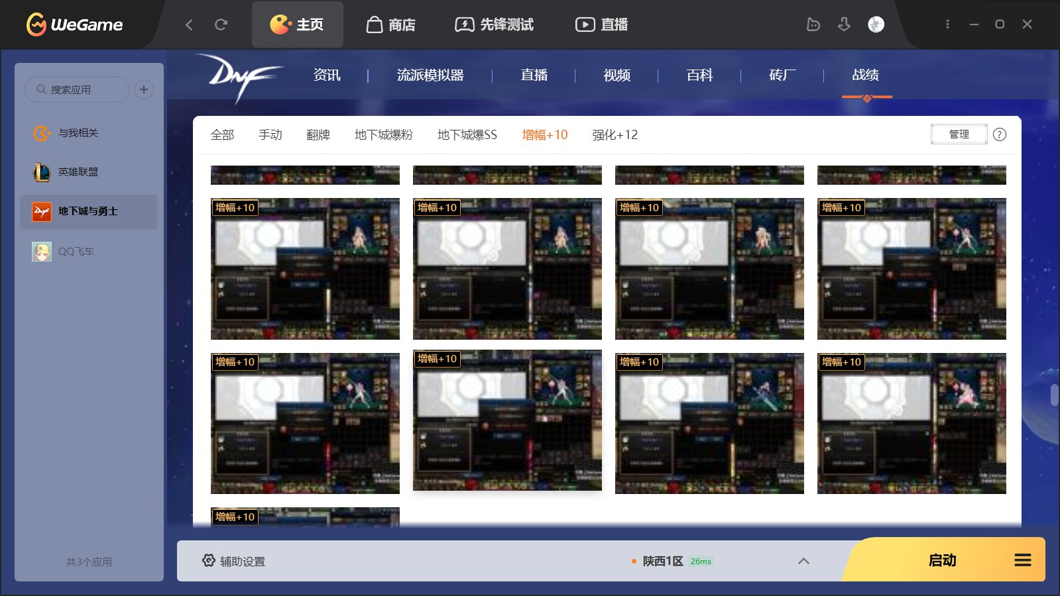Click the DNF logo

[239, 78]
